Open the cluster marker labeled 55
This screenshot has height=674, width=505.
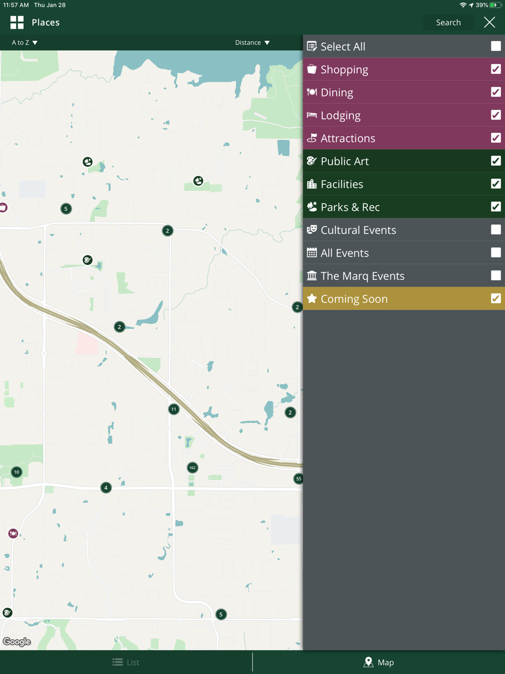coord(298,478)
